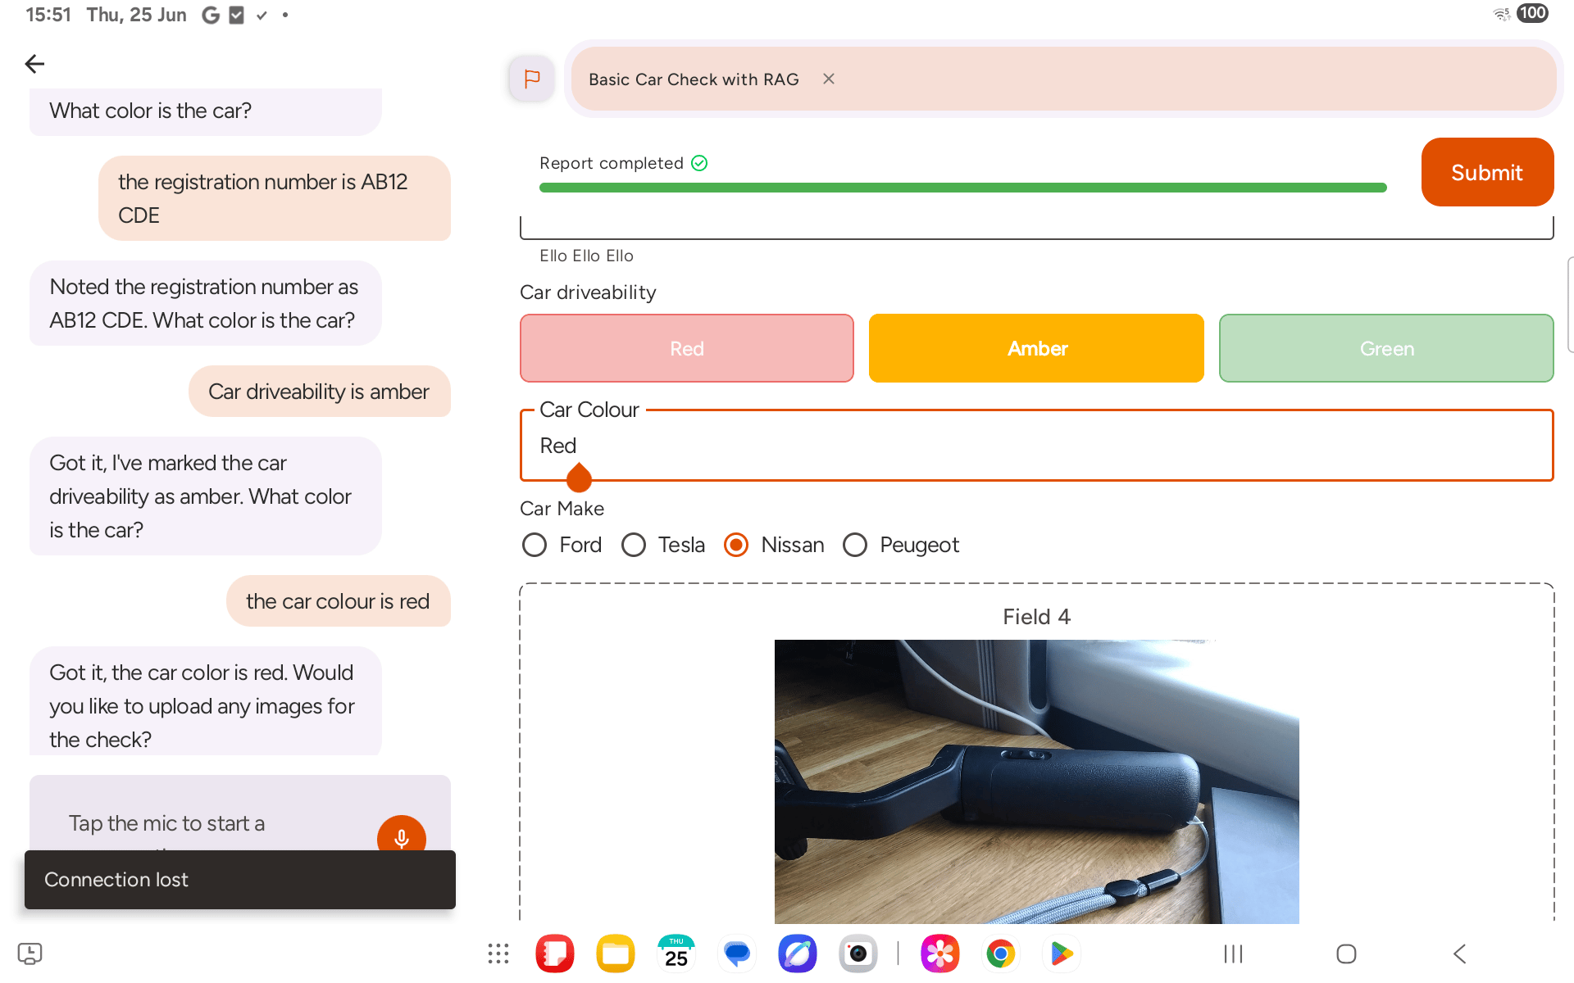Tap the Car Make label
The image size is (1574, 983).
(562, 509)
